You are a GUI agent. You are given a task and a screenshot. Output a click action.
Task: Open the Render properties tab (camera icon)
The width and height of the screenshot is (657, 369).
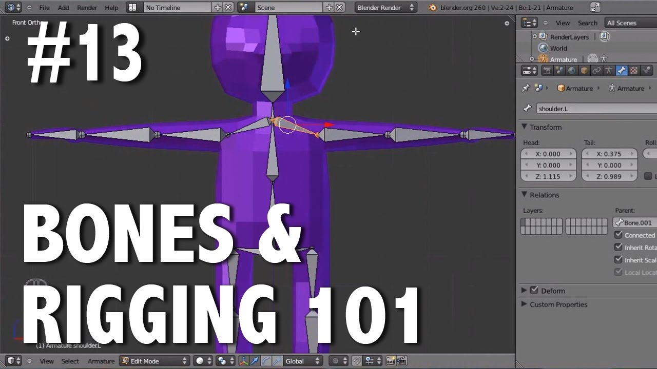point(547,70)
